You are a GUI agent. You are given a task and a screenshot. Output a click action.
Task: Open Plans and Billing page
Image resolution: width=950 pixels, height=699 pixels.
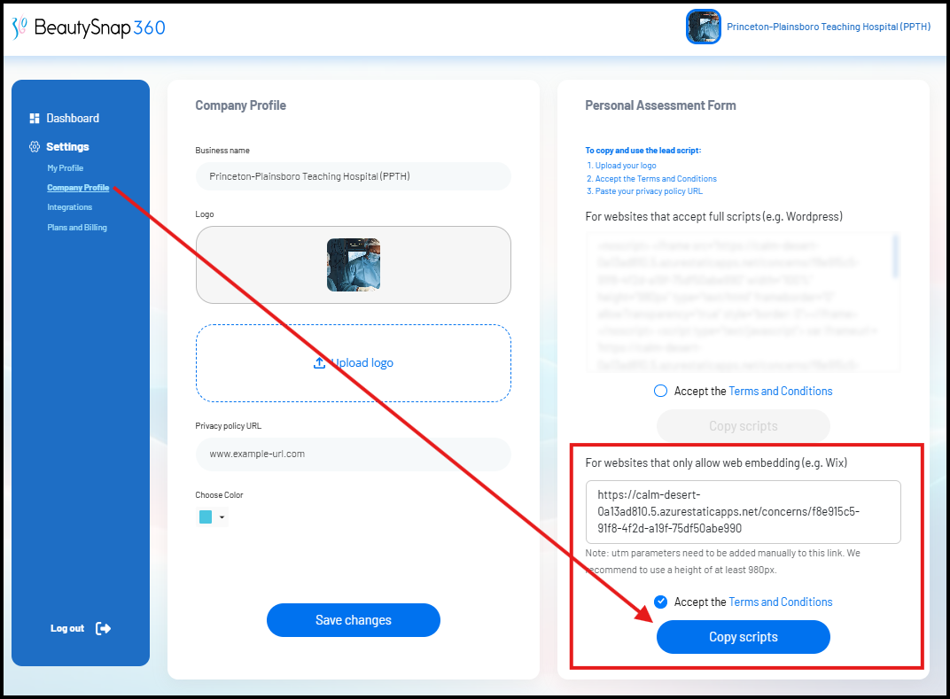[77, 227]
